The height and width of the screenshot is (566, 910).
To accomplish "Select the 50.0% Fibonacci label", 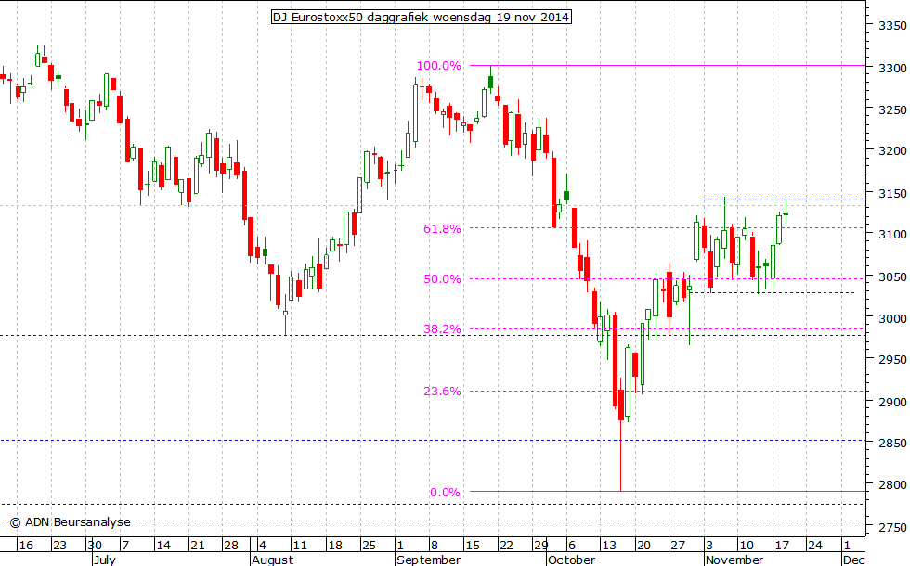I will click(442, 279).
